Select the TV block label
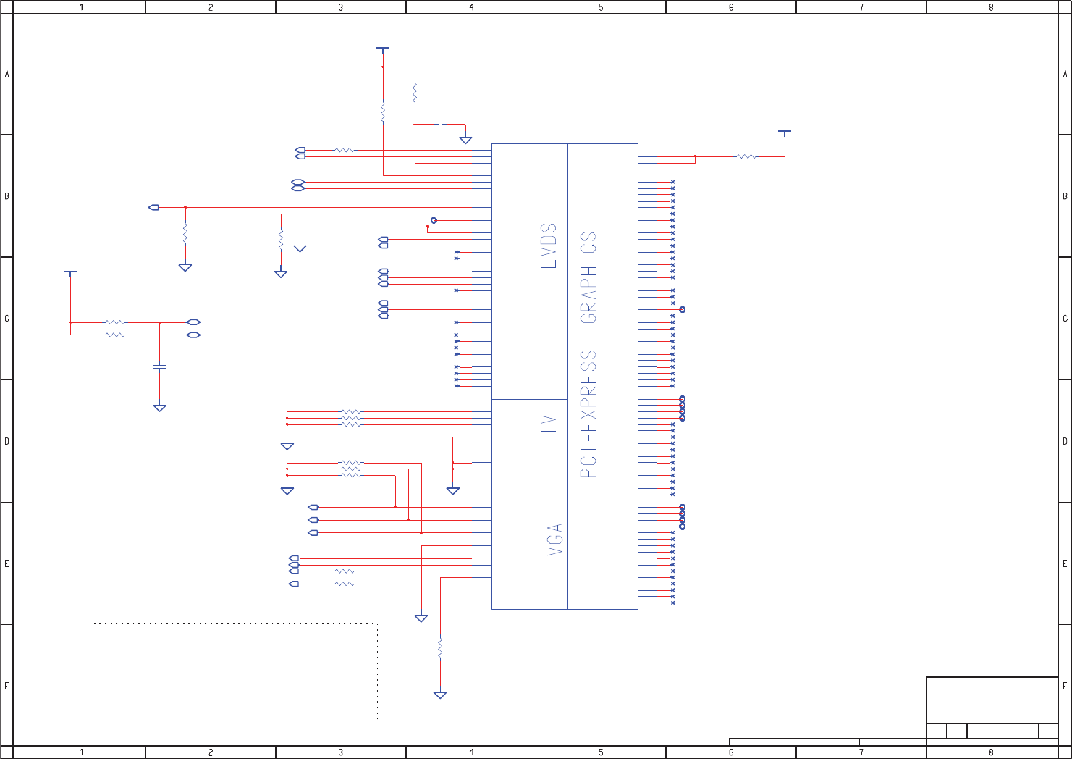 pos(549,425)
